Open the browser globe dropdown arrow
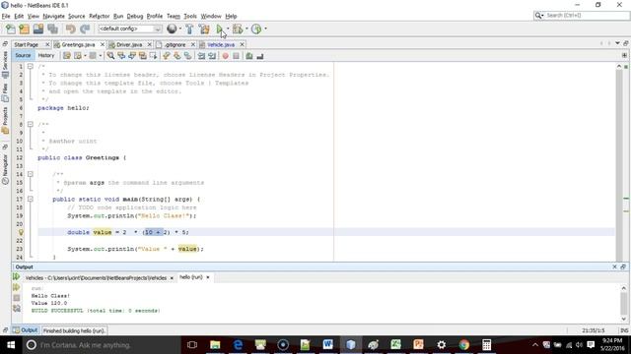Image resolution: width=631 pixels, height=354 pixels. pos(179,29)
